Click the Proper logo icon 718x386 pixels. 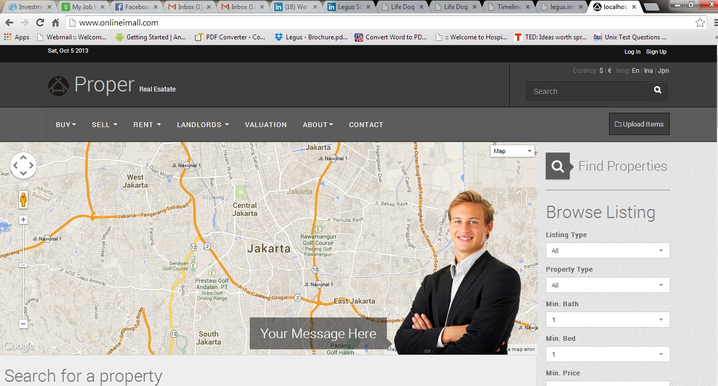click(x=58, y=86)
